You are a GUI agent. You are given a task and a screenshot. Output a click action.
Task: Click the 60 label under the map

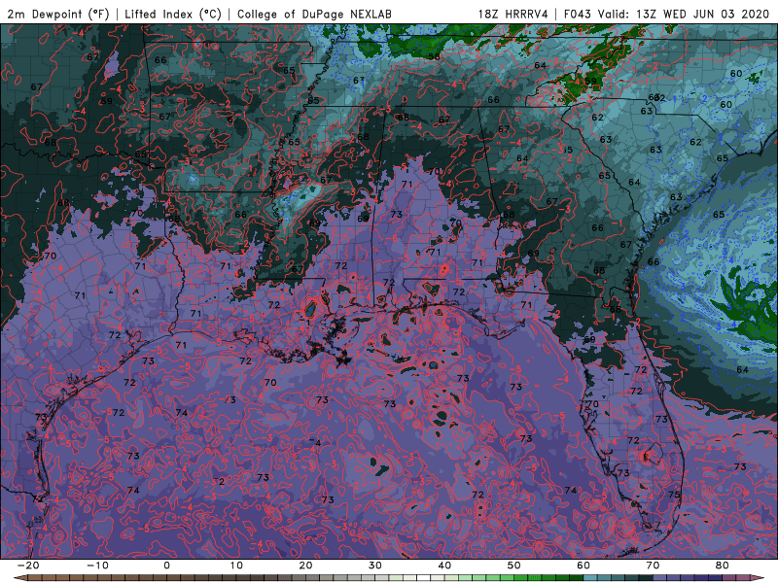[x=583, y=566]
